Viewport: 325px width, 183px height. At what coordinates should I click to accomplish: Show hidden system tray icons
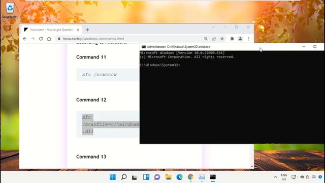275,177
